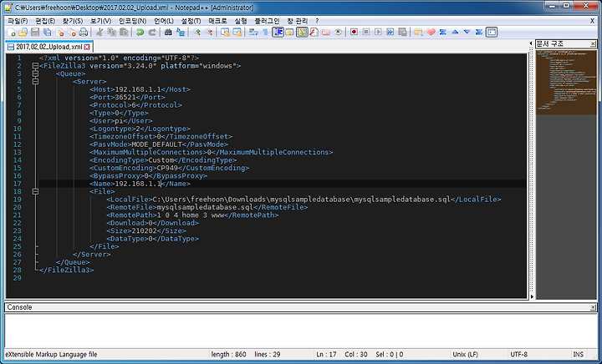The image size is (602, 364).
Task: Zoom in using the magnifier plus icon
Action: (x=196, y=33)
